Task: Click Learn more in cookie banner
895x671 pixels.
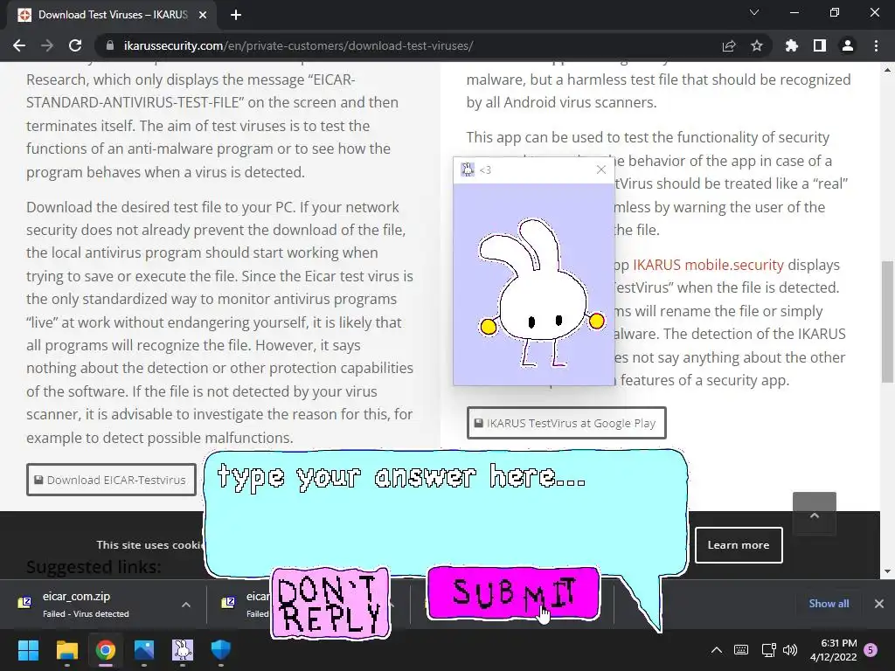Action: [739, 545]
